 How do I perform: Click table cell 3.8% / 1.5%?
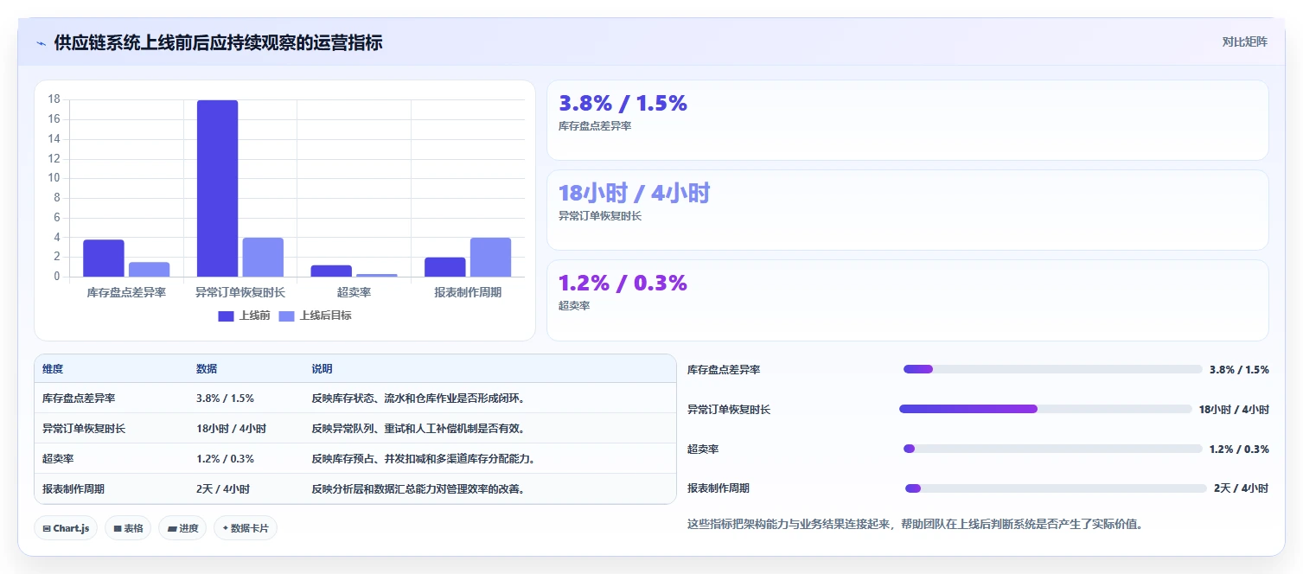pyautogui.click(x=225, y=399)
